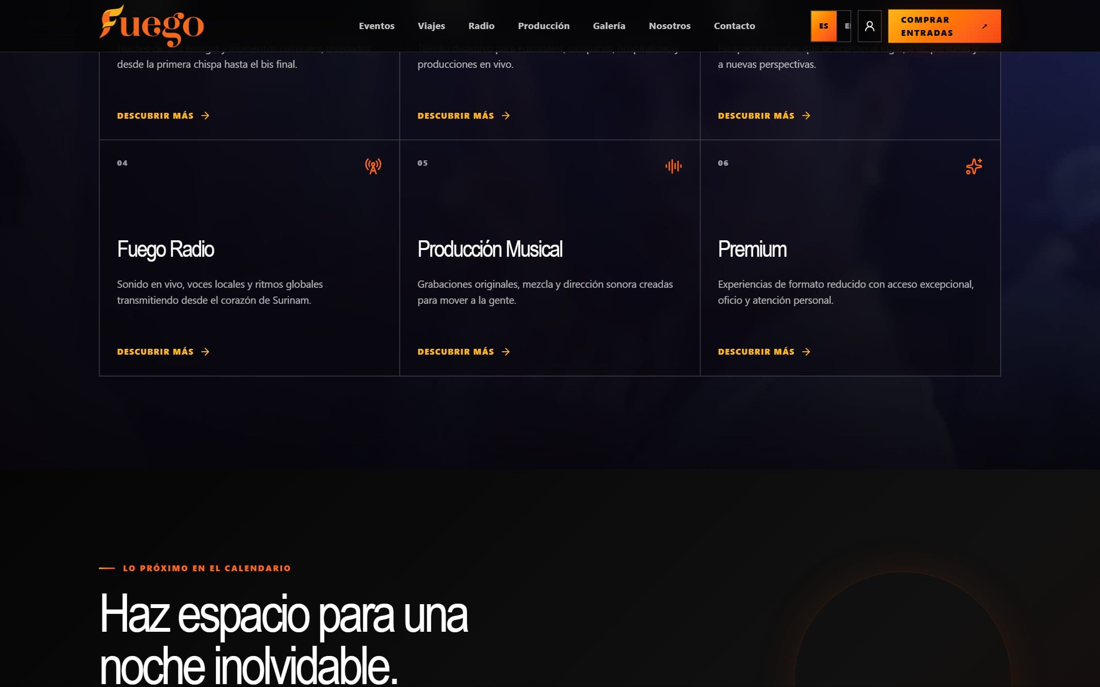Click the 'Experiencias de formato reducido' description
Viewport: 1100px width, 687px height.
click(846, 292)
